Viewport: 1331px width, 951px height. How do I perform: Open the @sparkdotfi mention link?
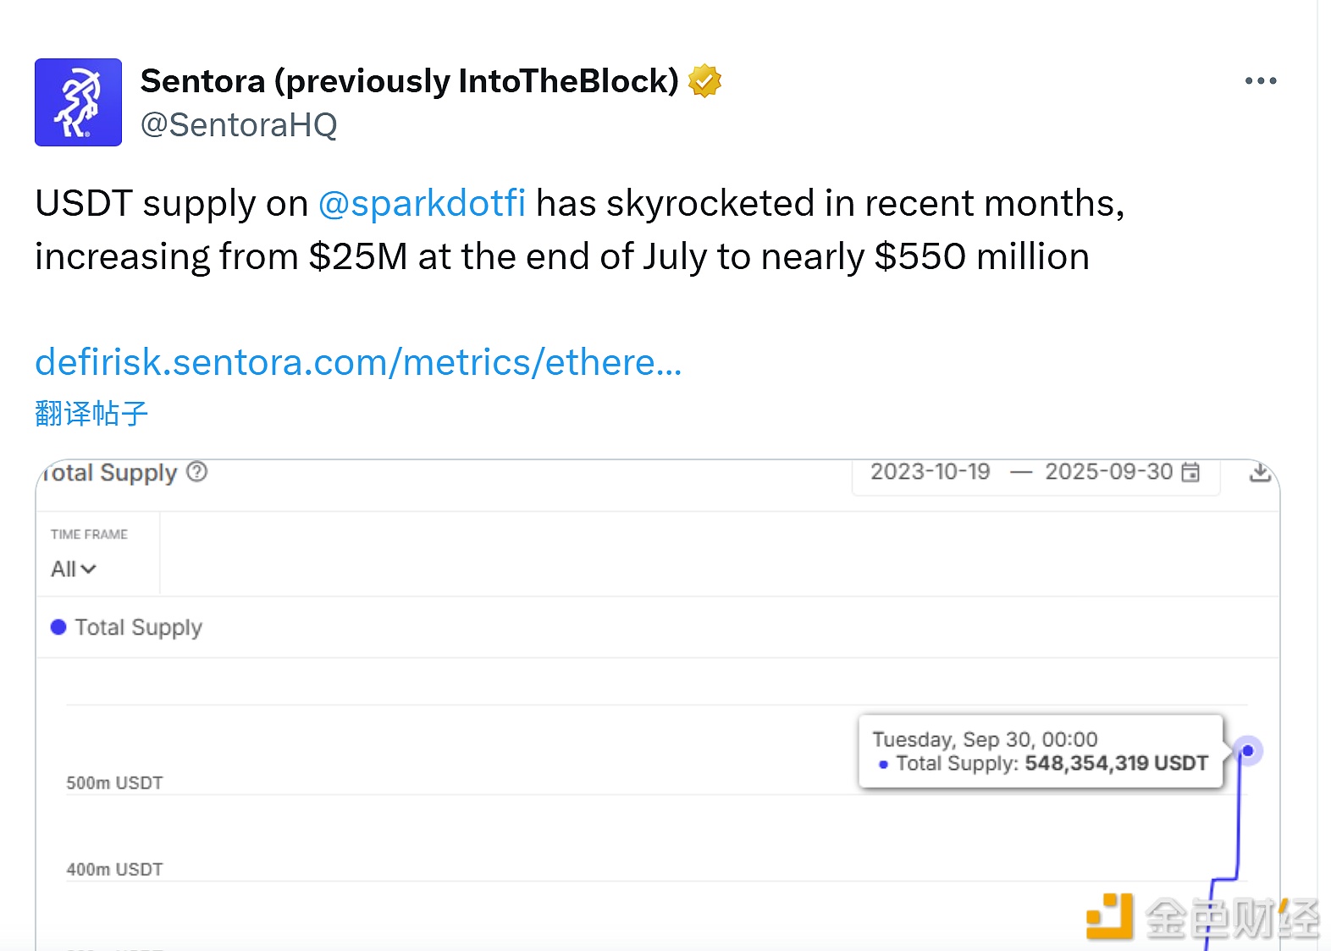(422, 204)
